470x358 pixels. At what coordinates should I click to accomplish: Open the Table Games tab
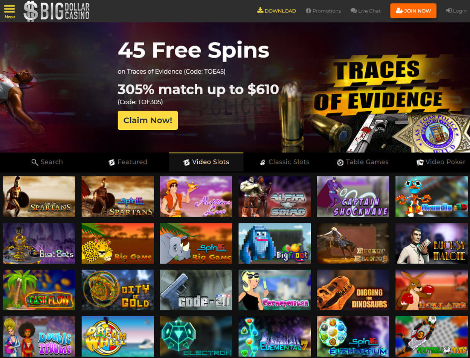click(x=362, y=162)
